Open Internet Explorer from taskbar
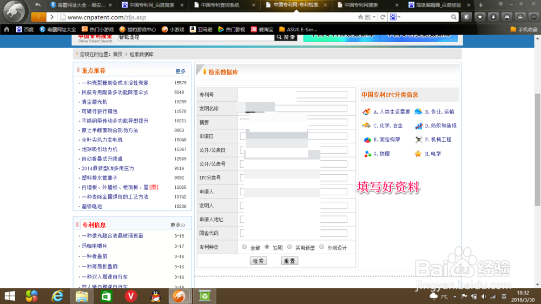Image resolution: width=541 pixels, height=304 pixels. click(57, 296)
